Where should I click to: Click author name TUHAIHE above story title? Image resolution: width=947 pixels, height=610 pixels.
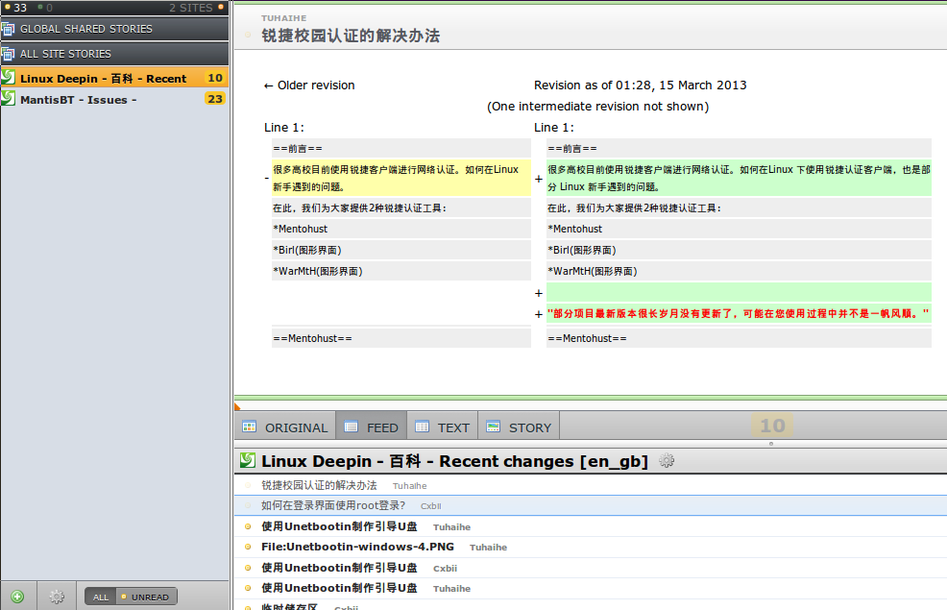tap(284, 18)
